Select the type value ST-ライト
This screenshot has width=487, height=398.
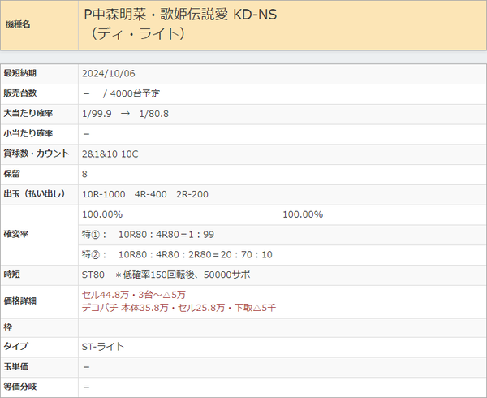[x=103, y=347]
